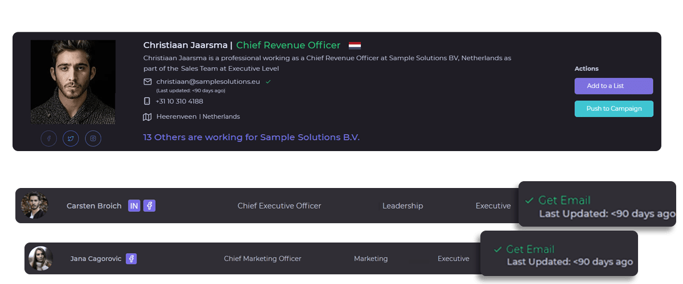
Task: Select Carsten Broich's avatar thumbnail
Action: (x=34, y=206)
